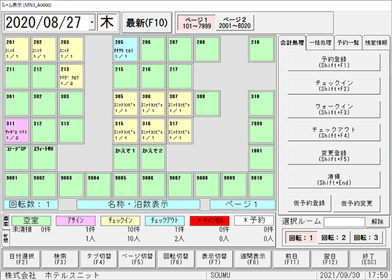
Task: Click the 名称・泊数表示 bar
Action: click(x=138, y=205)
